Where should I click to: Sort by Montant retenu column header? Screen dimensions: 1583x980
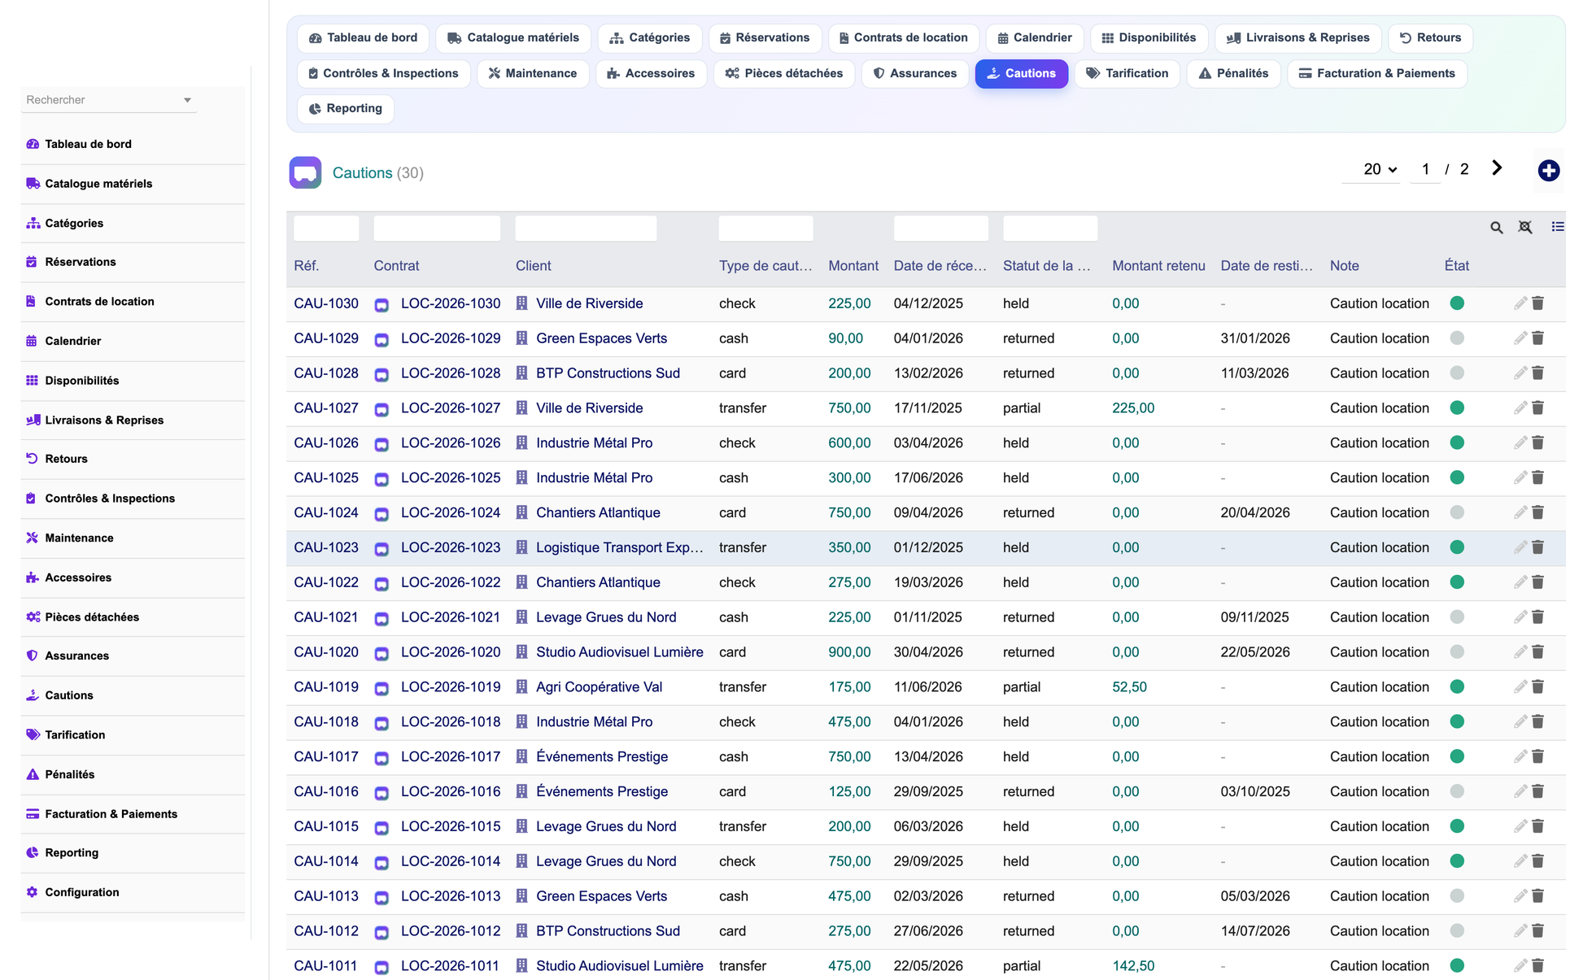coord(1158,266)
